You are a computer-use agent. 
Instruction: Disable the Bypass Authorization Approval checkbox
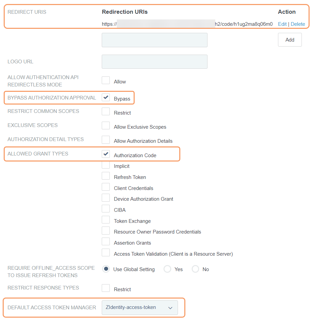coord(106,97)
